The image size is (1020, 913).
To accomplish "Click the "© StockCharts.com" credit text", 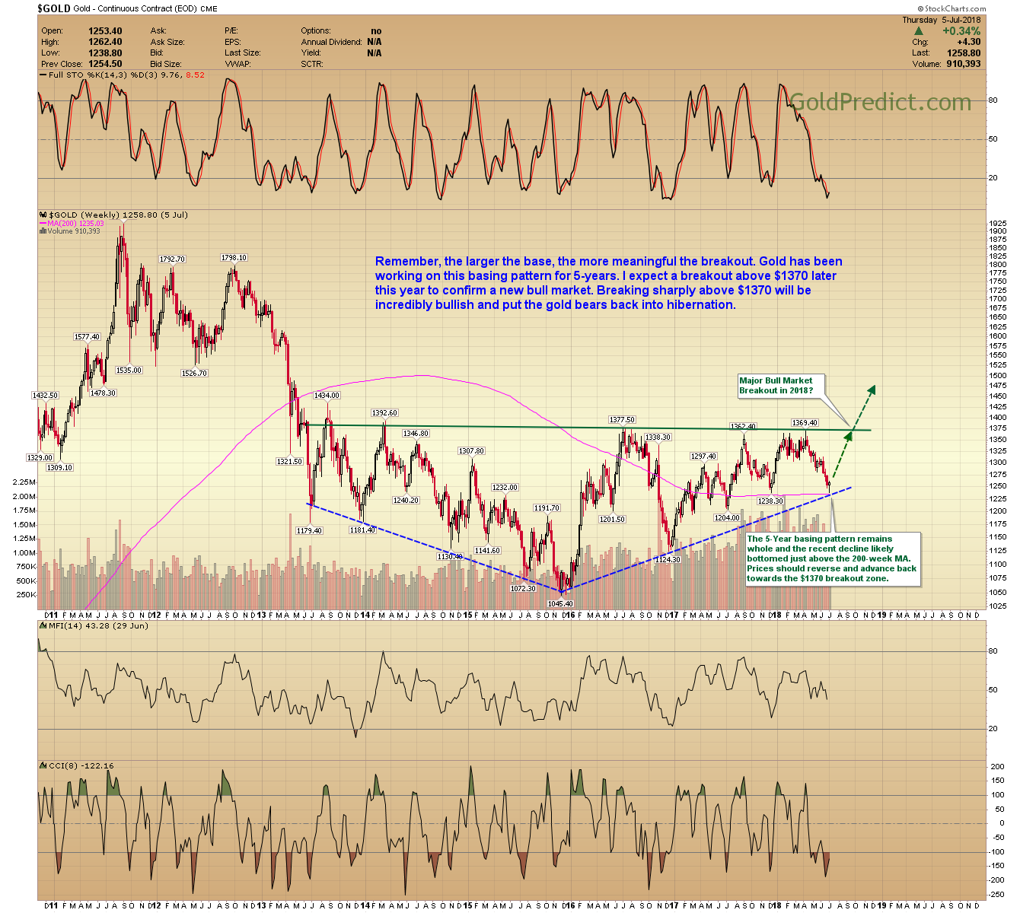I will click(951, 9).
